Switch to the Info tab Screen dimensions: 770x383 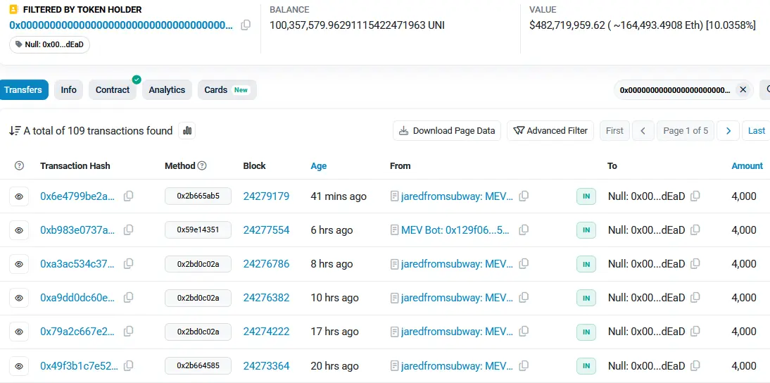69,90
